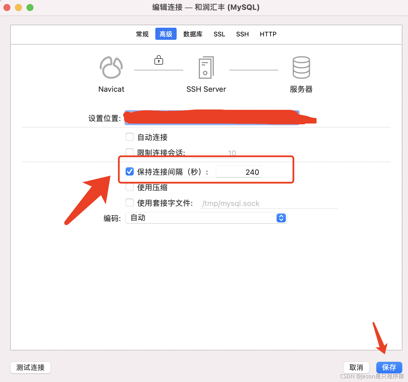408x382 pixels.
Task: Click the keep-alive interval field showing 240
Action: click(x=239, y=172)
